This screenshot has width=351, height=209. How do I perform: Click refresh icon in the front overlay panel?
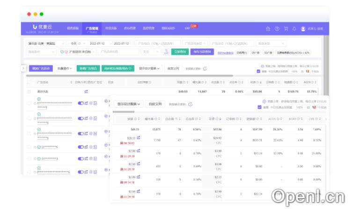tap(190, 104)
